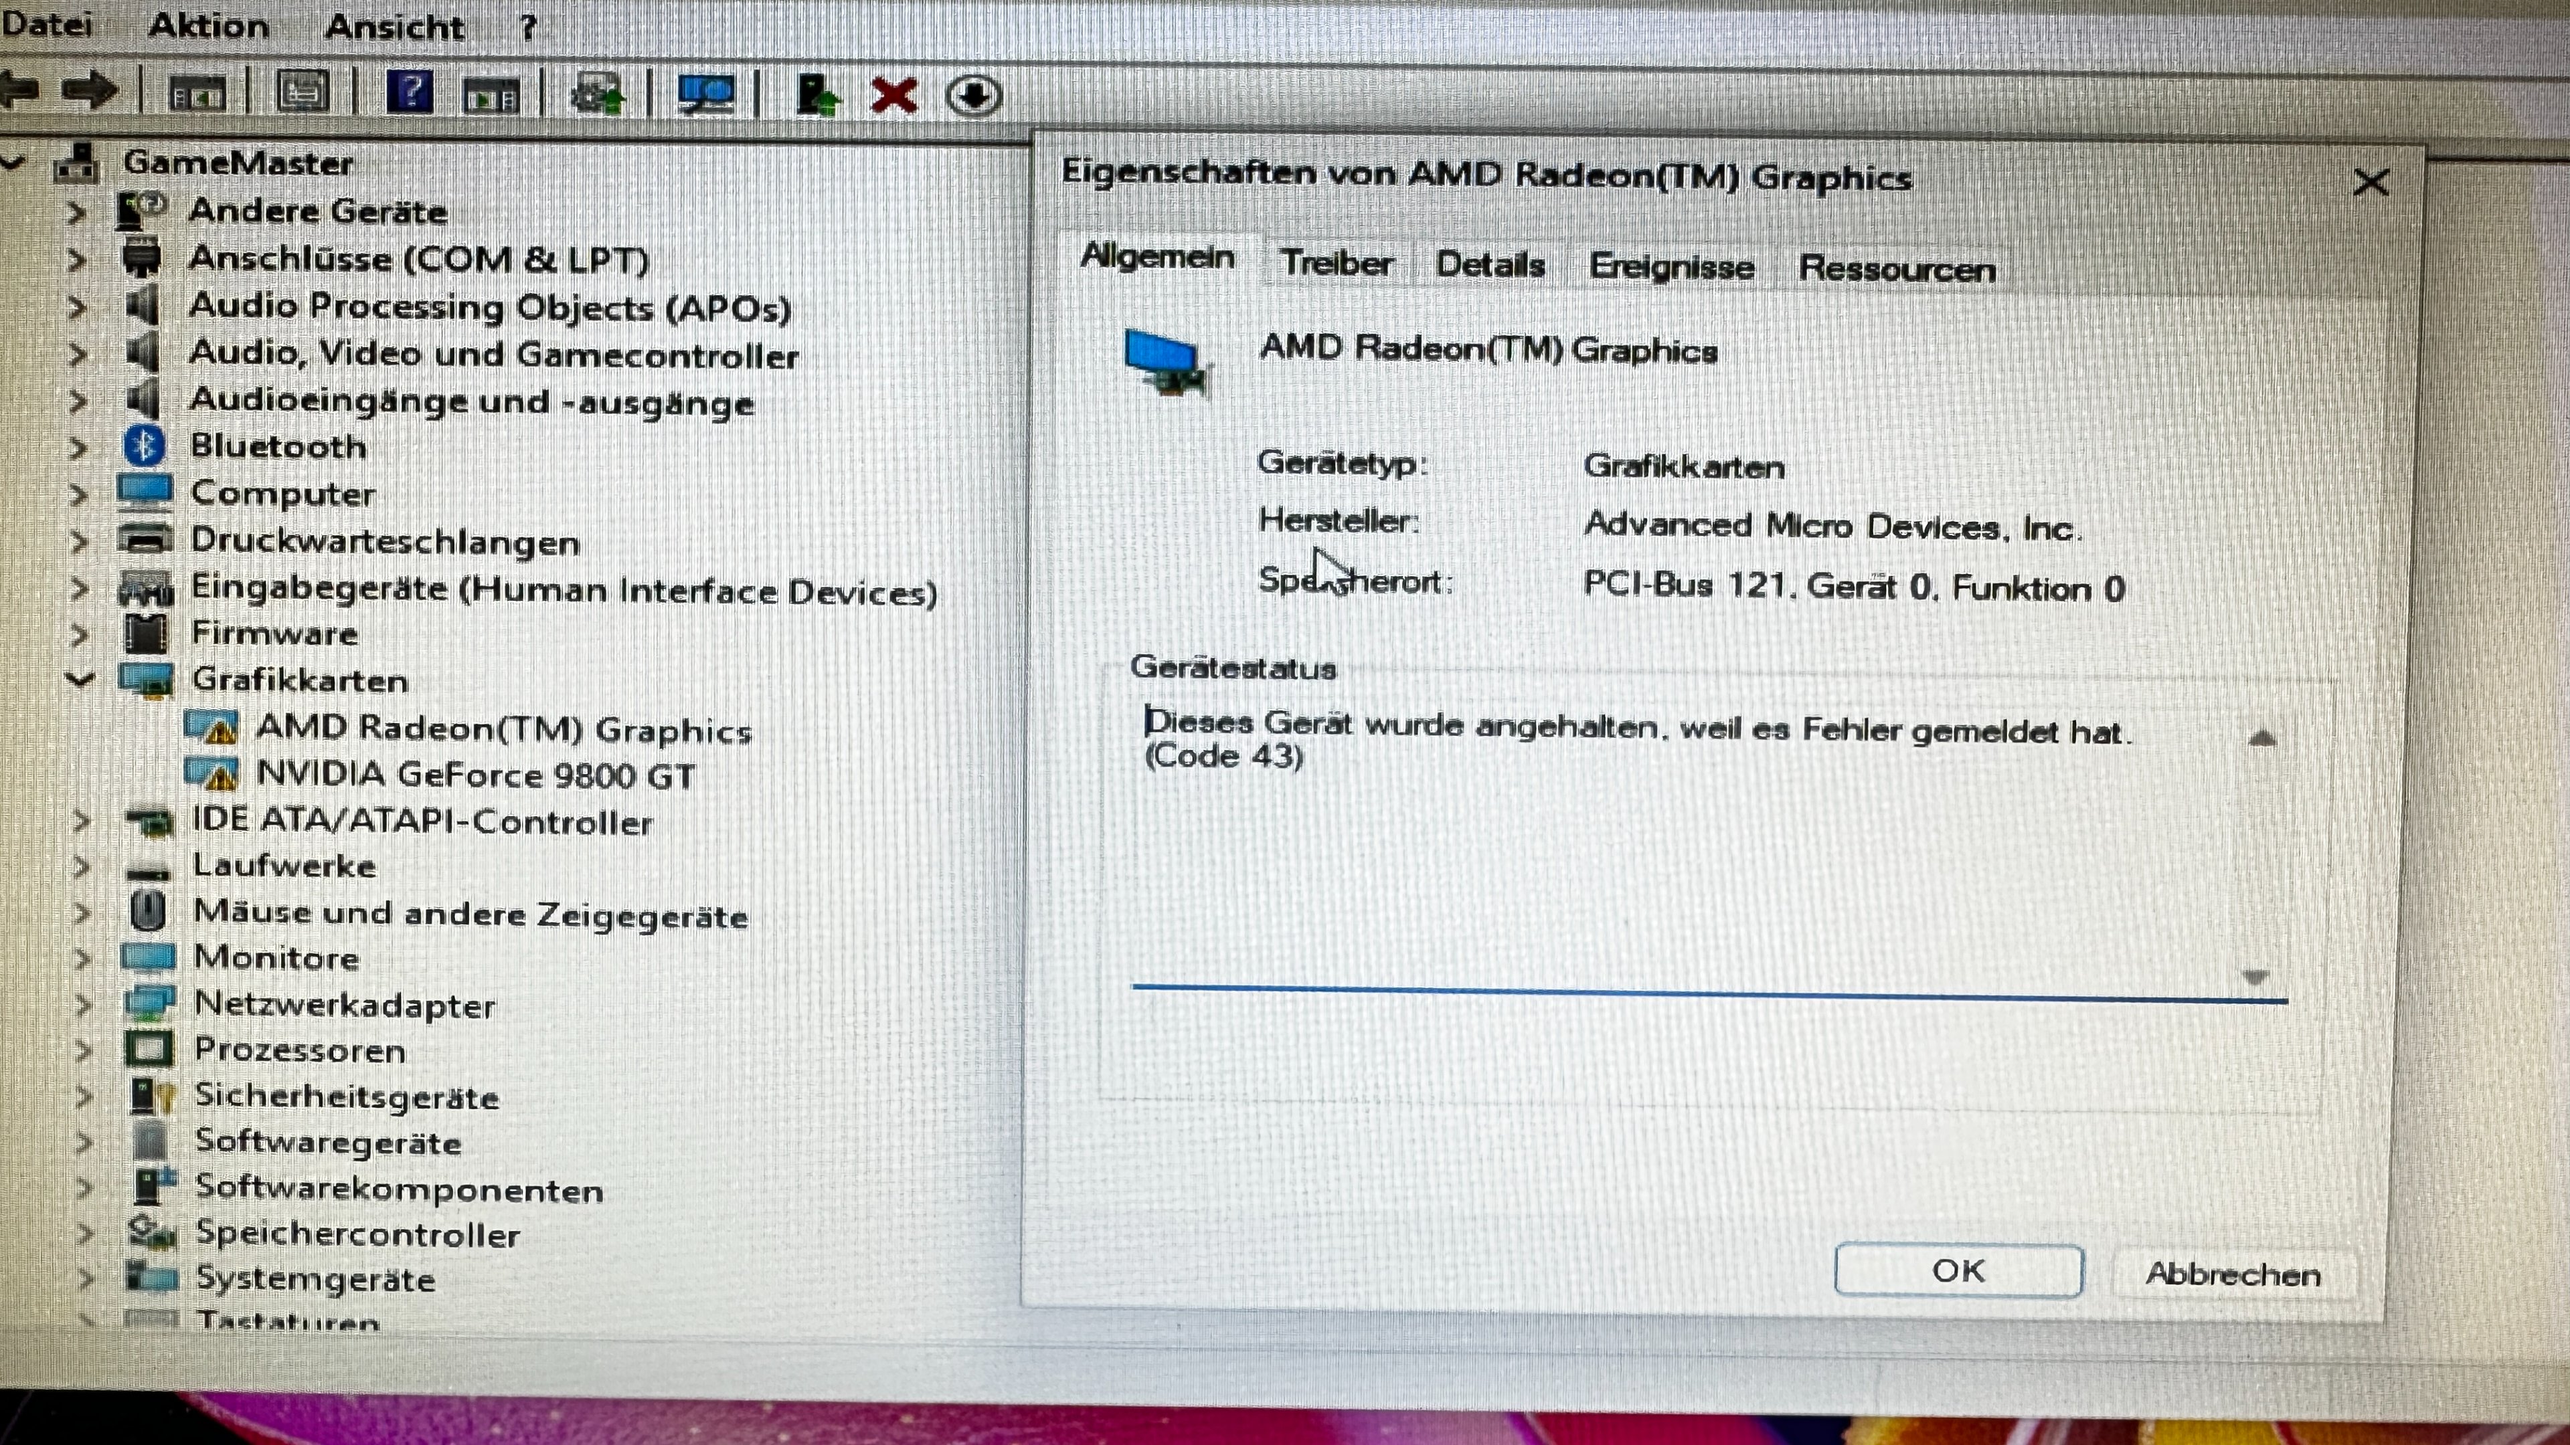Select the Bluetooth icon in the device tree
Image resolution: width=2570 pixels, height=1445 pixels.
click(144, 446)
